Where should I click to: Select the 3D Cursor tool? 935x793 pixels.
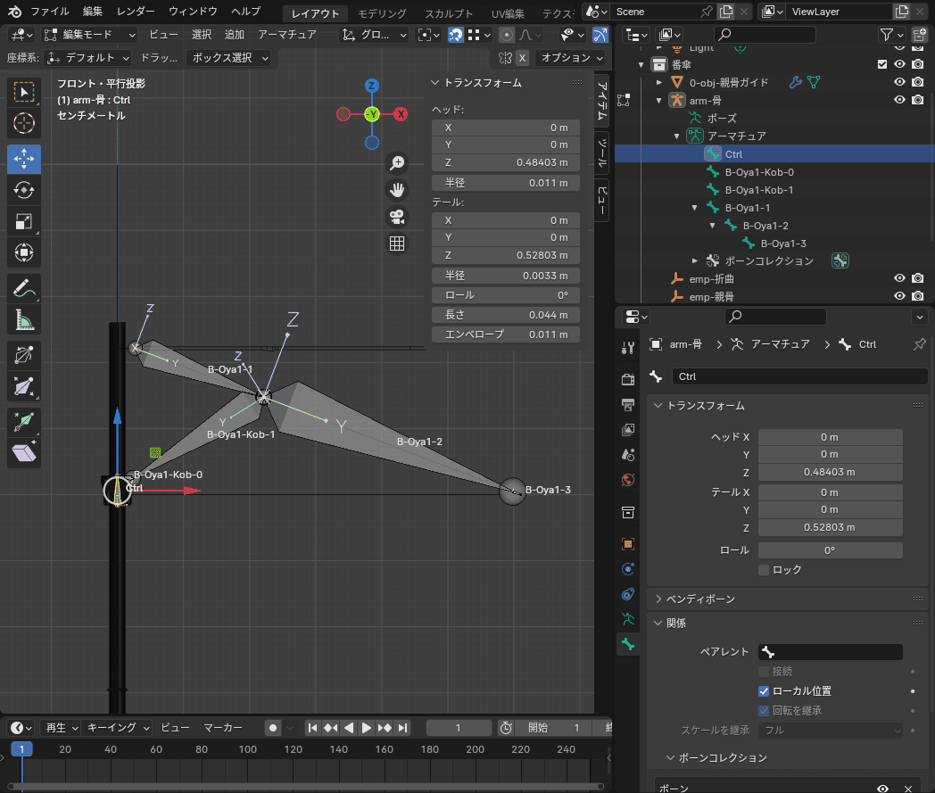[24, 123]
